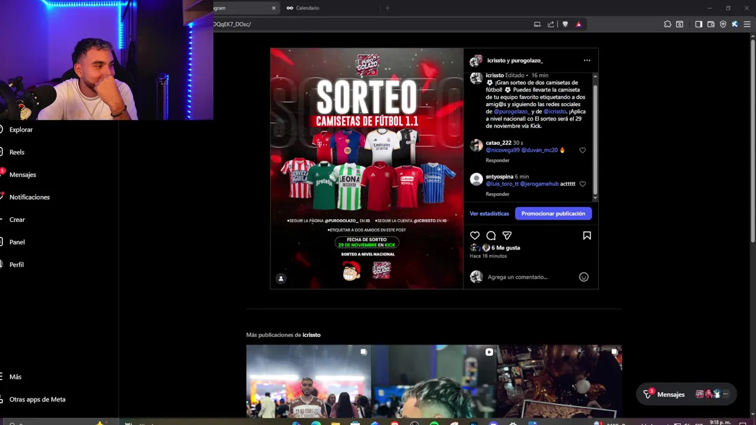This screenshot has width=756, height=425.
Task: Open a new browser tab
Action: pyautogui.click(x=387, y=8)
